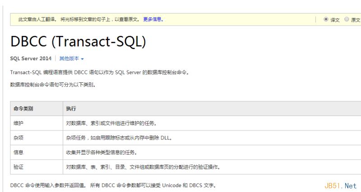Click the 维护 row task description
361x192 pixels.
tap(111, 123)
